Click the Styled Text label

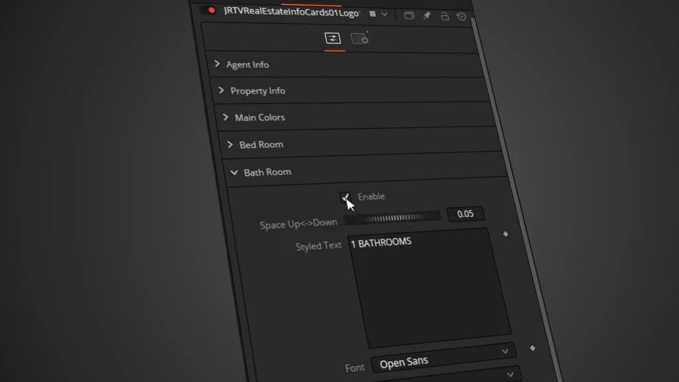[318, 246]
